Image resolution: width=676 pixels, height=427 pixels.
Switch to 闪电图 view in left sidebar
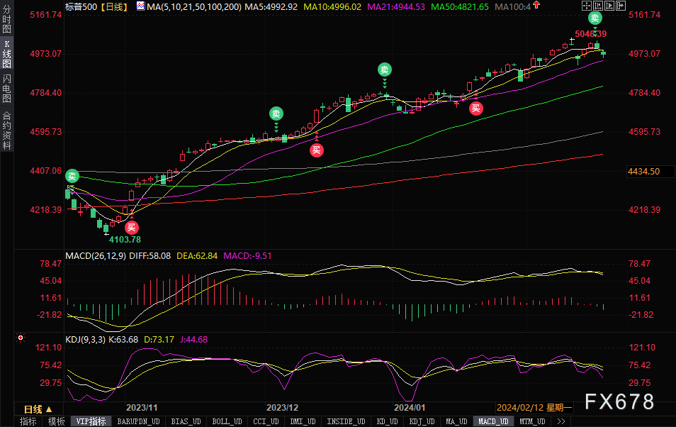6,89
